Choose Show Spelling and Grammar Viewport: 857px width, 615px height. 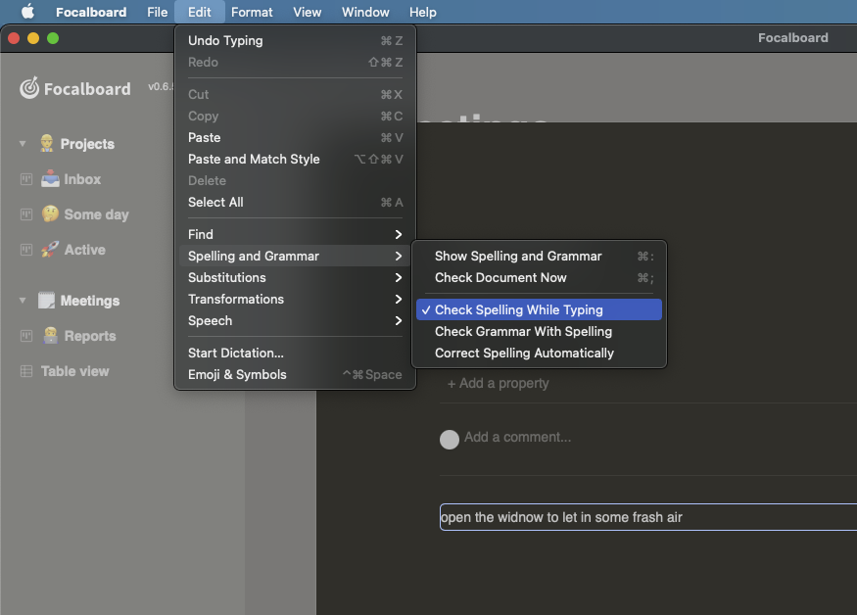pyautogui.click(x=539, y=256)
